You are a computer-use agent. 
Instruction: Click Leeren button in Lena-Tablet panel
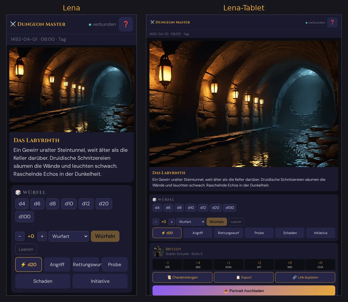click(x=236, y=222)
